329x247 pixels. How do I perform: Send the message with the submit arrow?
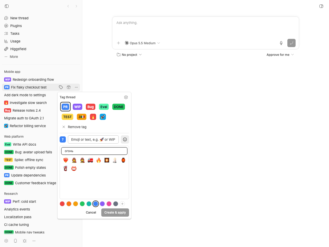tap(291, 43)
